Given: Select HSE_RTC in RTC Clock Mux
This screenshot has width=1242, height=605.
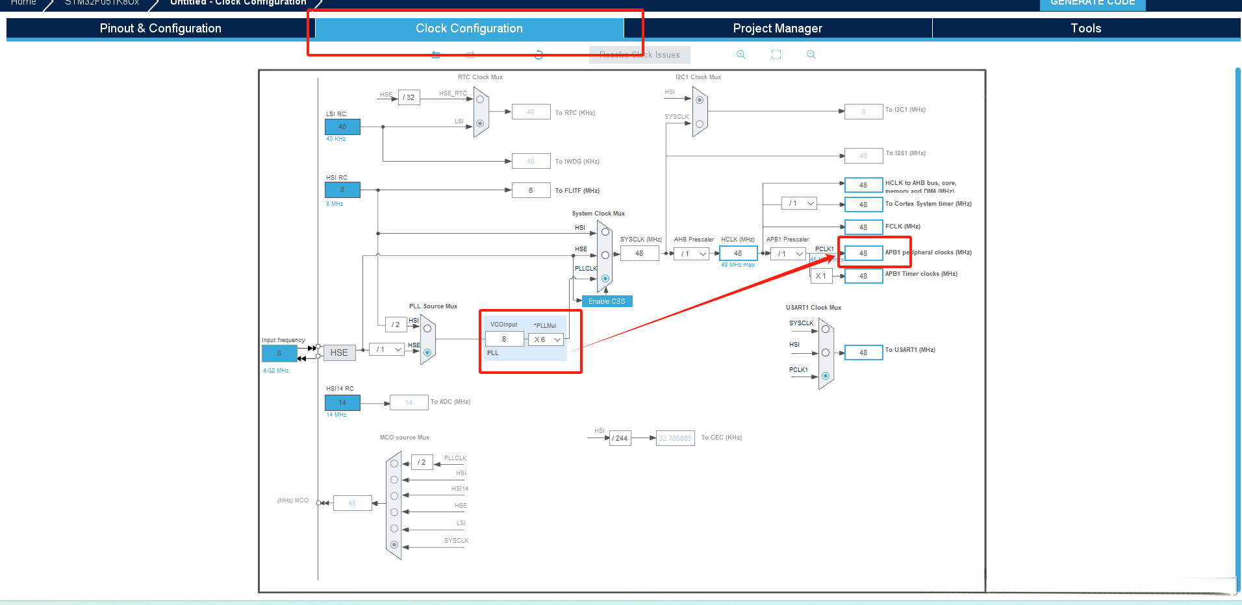Looking at the screenshot, I should coord(480,99).
